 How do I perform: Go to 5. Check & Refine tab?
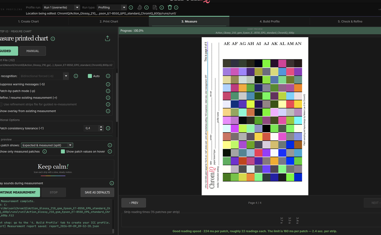[x=350, y=22]
